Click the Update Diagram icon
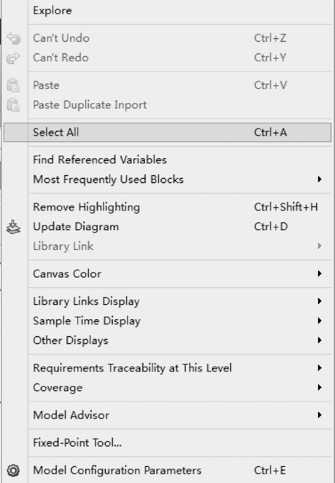The image size is (335, 483). 13,227
